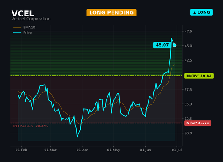Click the cyan LONG direction badge
The width and height of the screenshot is (223, 162).
tap(202, 12)
